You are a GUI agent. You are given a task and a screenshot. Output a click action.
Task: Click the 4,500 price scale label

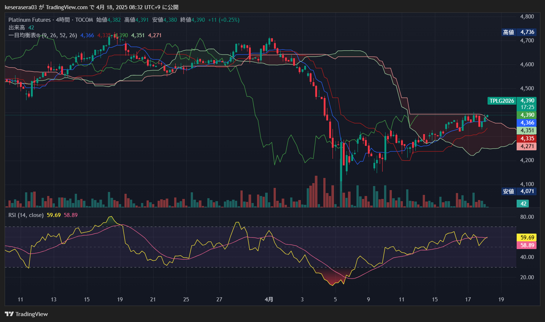tap(527, 89)
